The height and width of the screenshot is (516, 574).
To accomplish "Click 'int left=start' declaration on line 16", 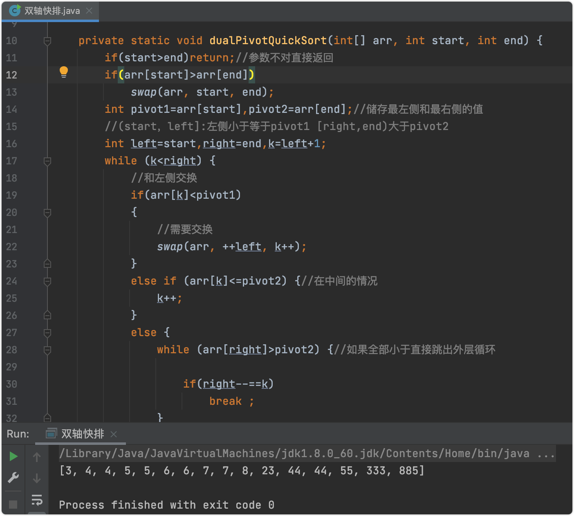I will tap(150, 144).
